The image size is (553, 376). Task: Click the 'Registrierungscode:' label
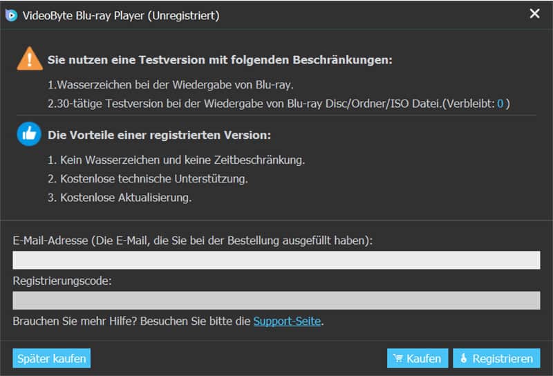coord(62,281)
